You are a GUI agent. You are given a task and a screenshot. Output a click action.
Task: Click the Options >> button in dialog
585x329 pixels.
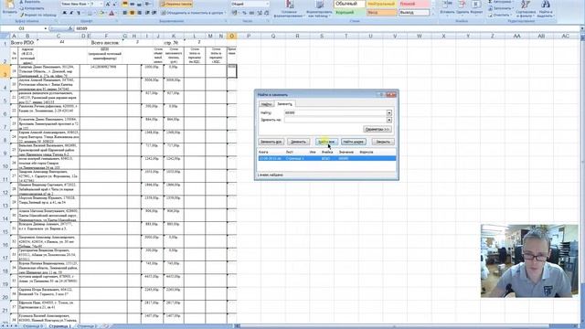click(378, 129)
